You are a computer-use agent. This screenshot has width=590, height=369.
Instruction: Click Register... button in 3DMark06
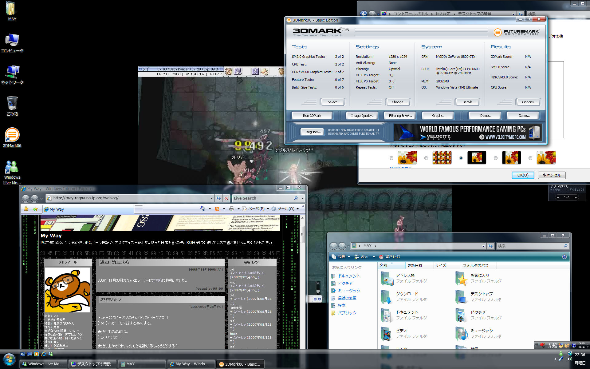(x=313, y=132)
